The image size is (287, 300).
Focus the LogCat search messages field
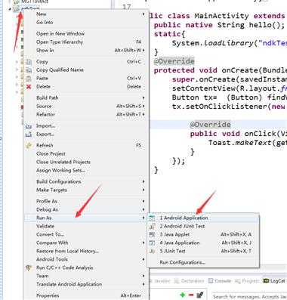[249, 296]
